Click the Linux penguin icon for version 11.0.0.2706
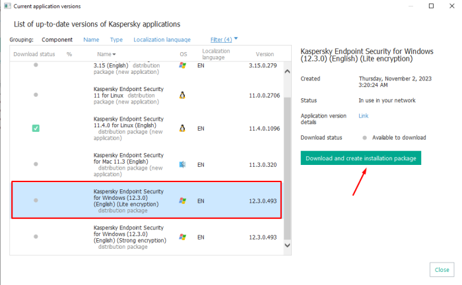Screen dimensions: 462x285 tap(183, 95)
